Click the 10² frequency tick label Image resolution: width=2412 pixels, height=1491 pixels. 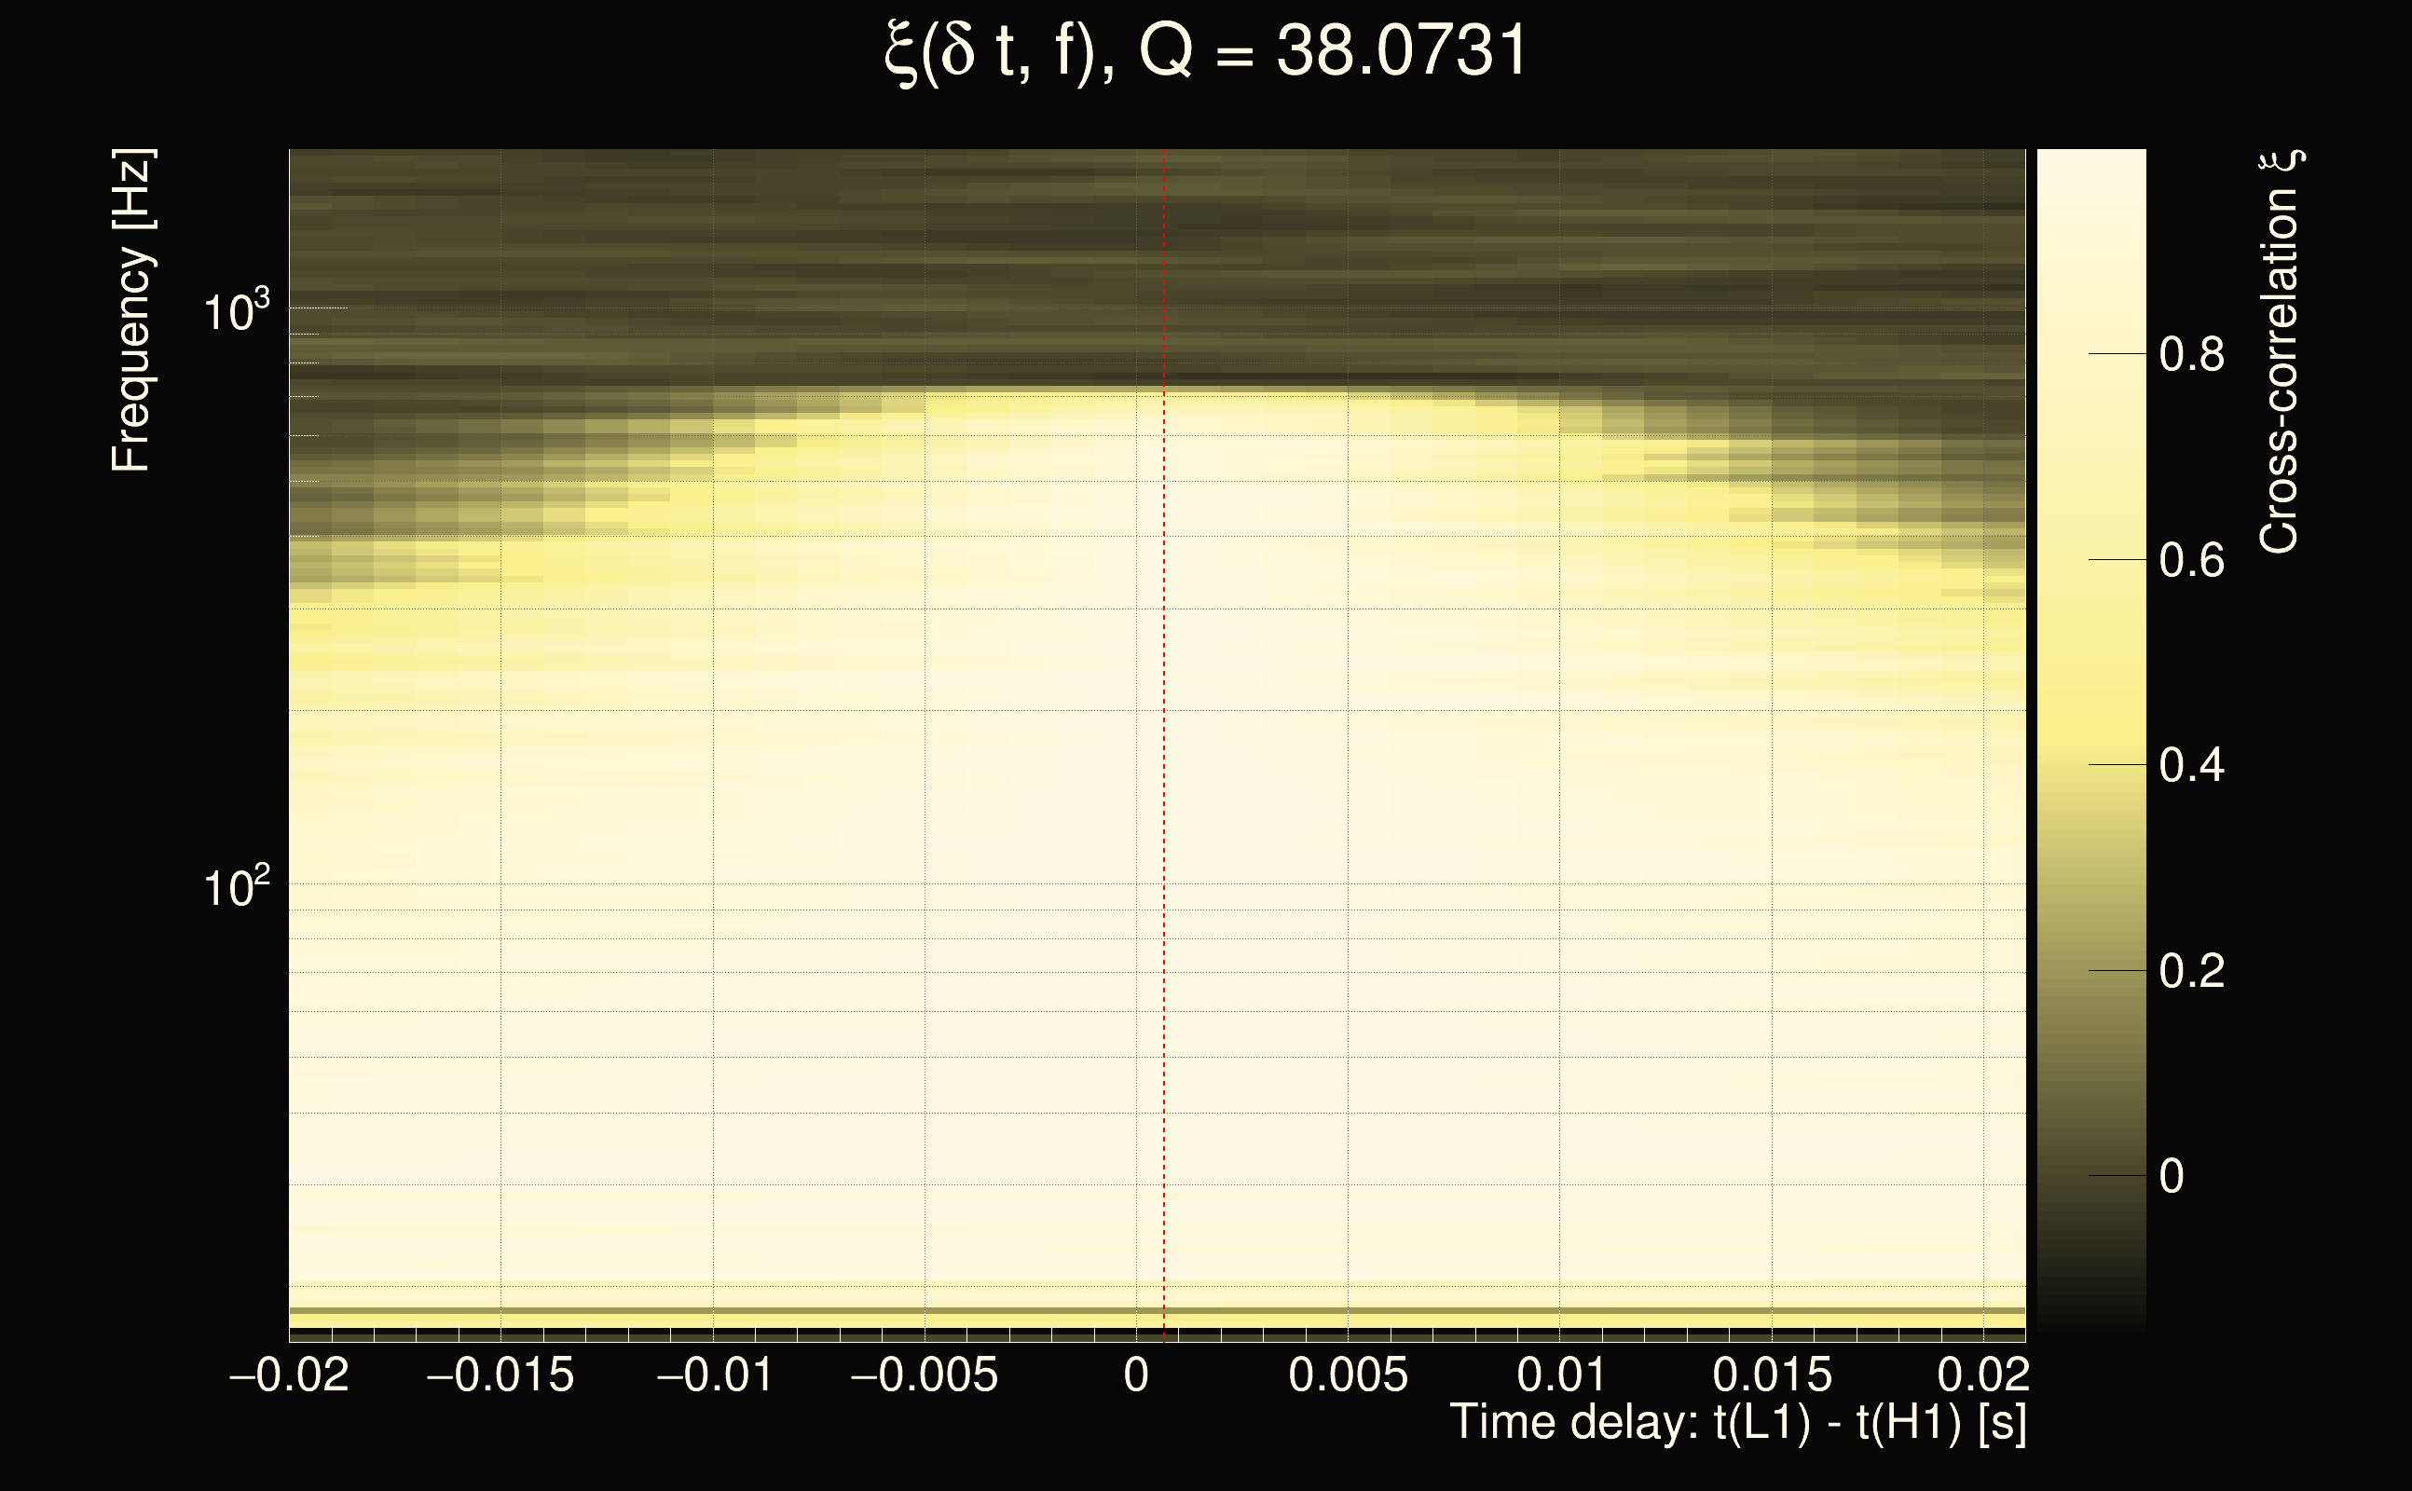(x=237, y=887)
